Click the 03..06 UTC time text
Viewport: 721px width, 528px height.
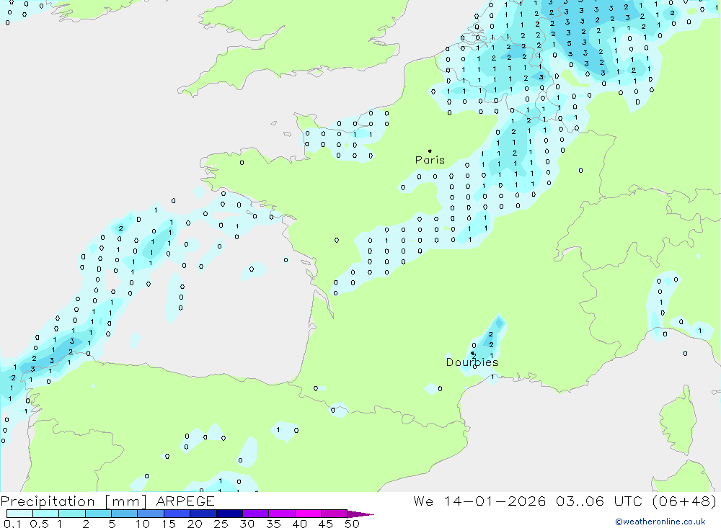click(598, 501)
